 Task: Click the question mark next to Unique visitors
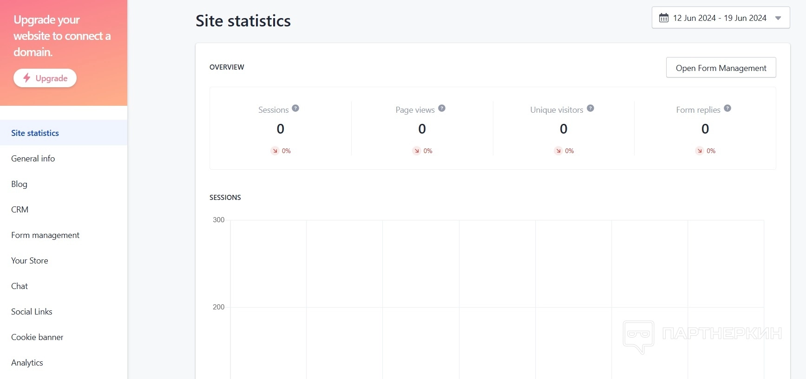590,108
